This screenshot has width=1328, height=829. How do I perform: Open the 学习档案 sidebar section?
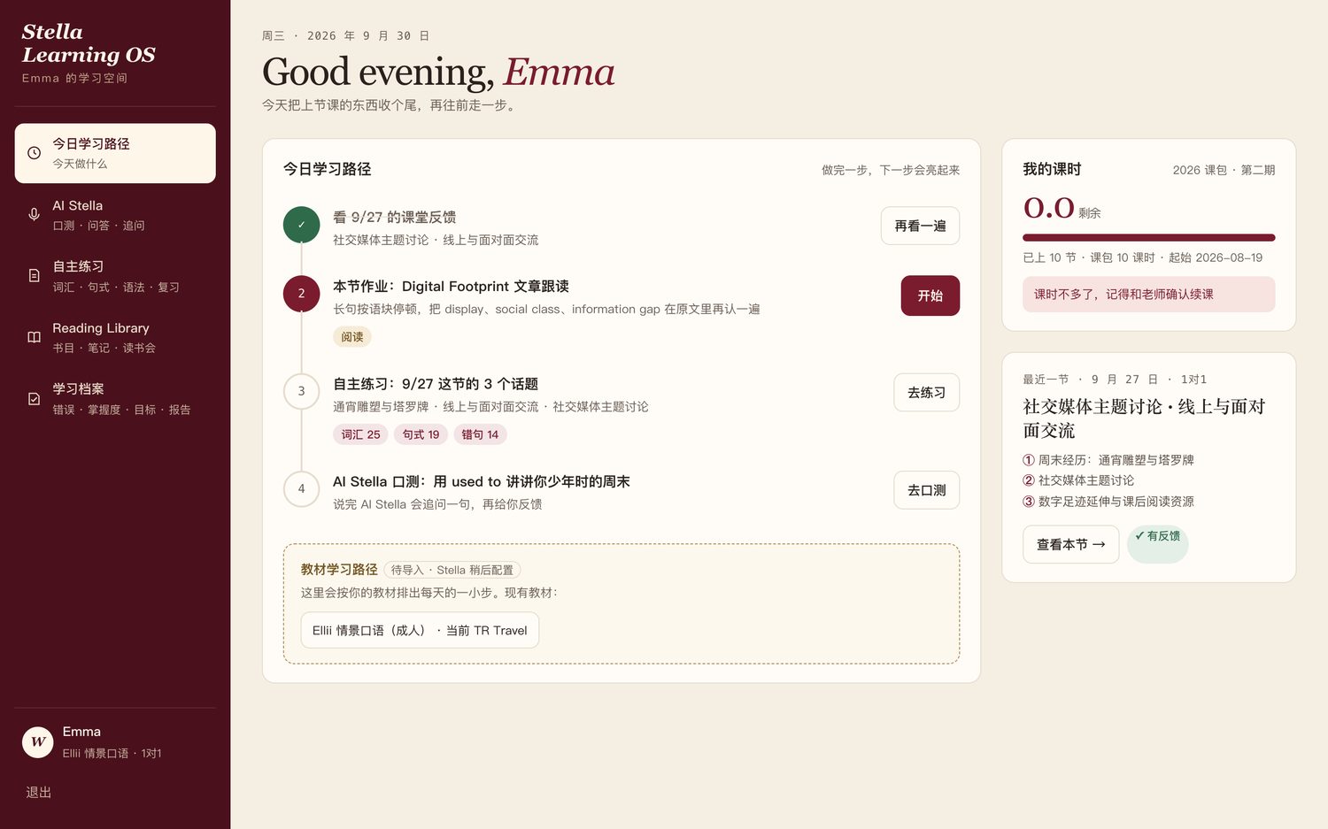point(115,399)
